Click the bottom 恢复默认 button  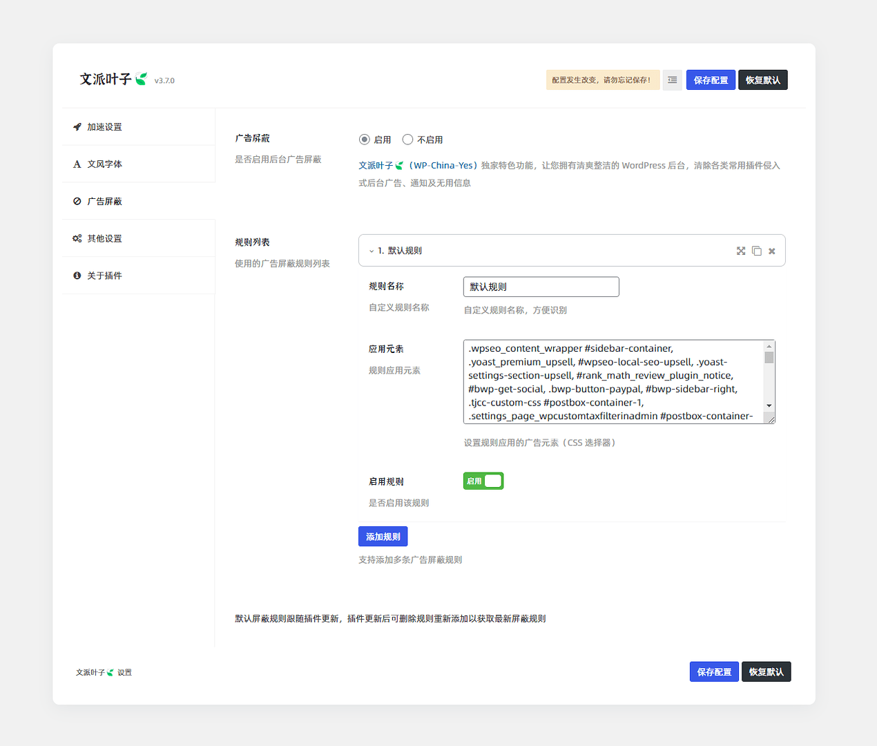tap(766, 672)
